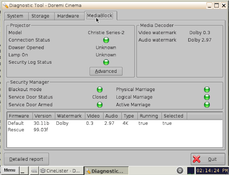
Task: Click Physical Marriage green indicator
Action: pos(207,90)
